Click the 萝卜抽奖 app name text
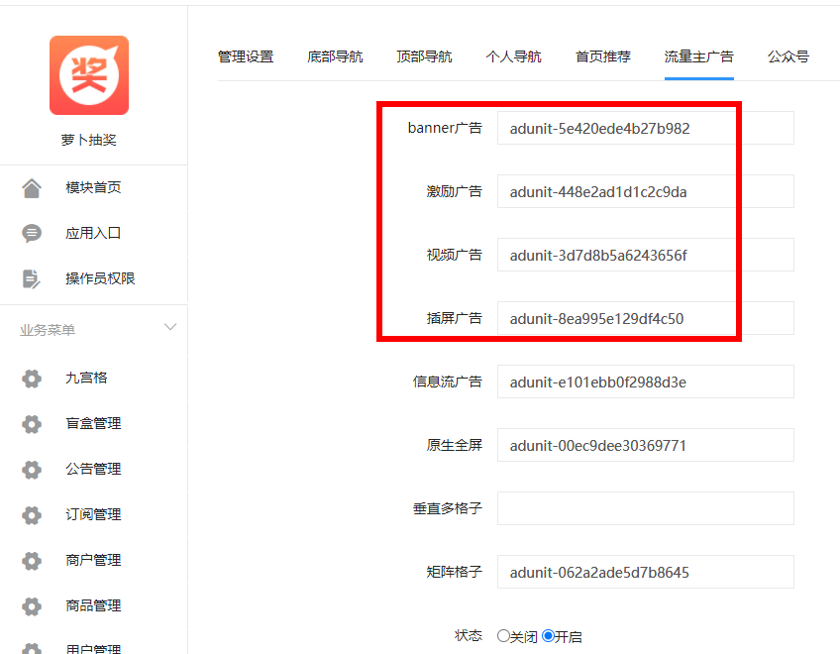This screenshot has height=654, width=840. point(88,141)
